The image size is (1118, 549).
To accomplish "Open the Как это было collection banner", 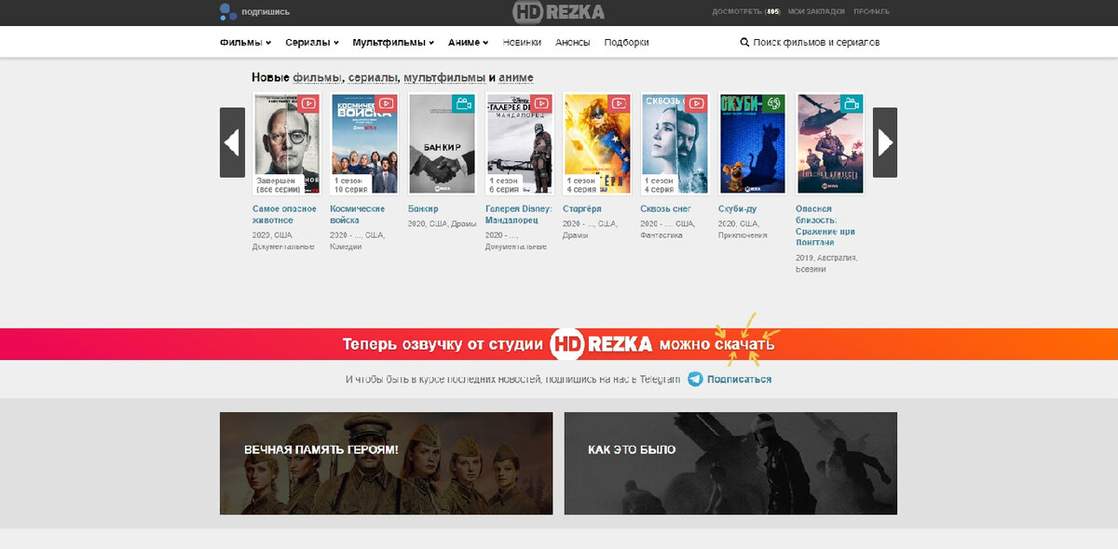I will pyautogui.click(x=730, y=463).
